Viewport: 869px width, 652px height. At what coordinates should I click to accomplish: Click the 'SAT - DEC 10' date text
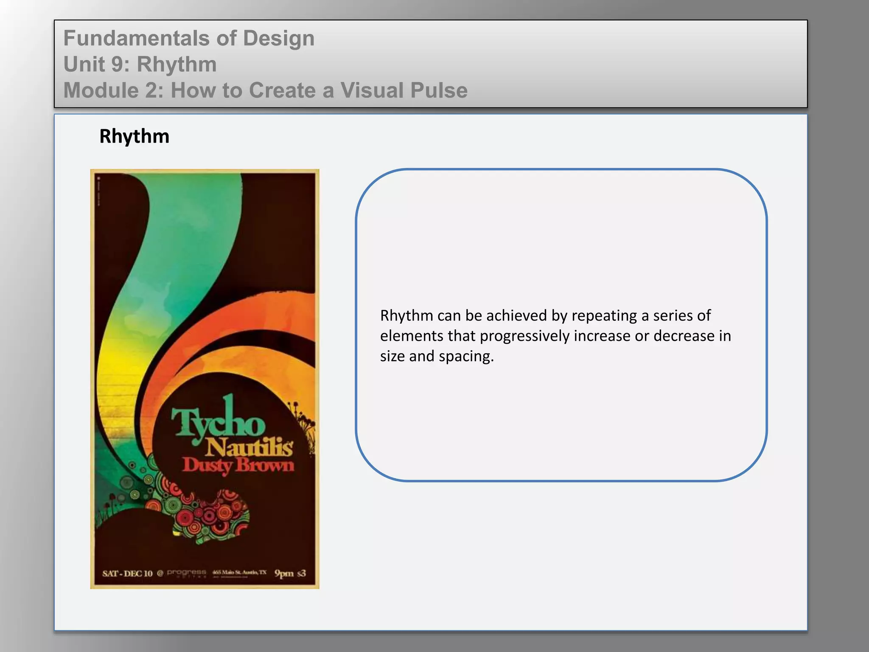[127, 573]
